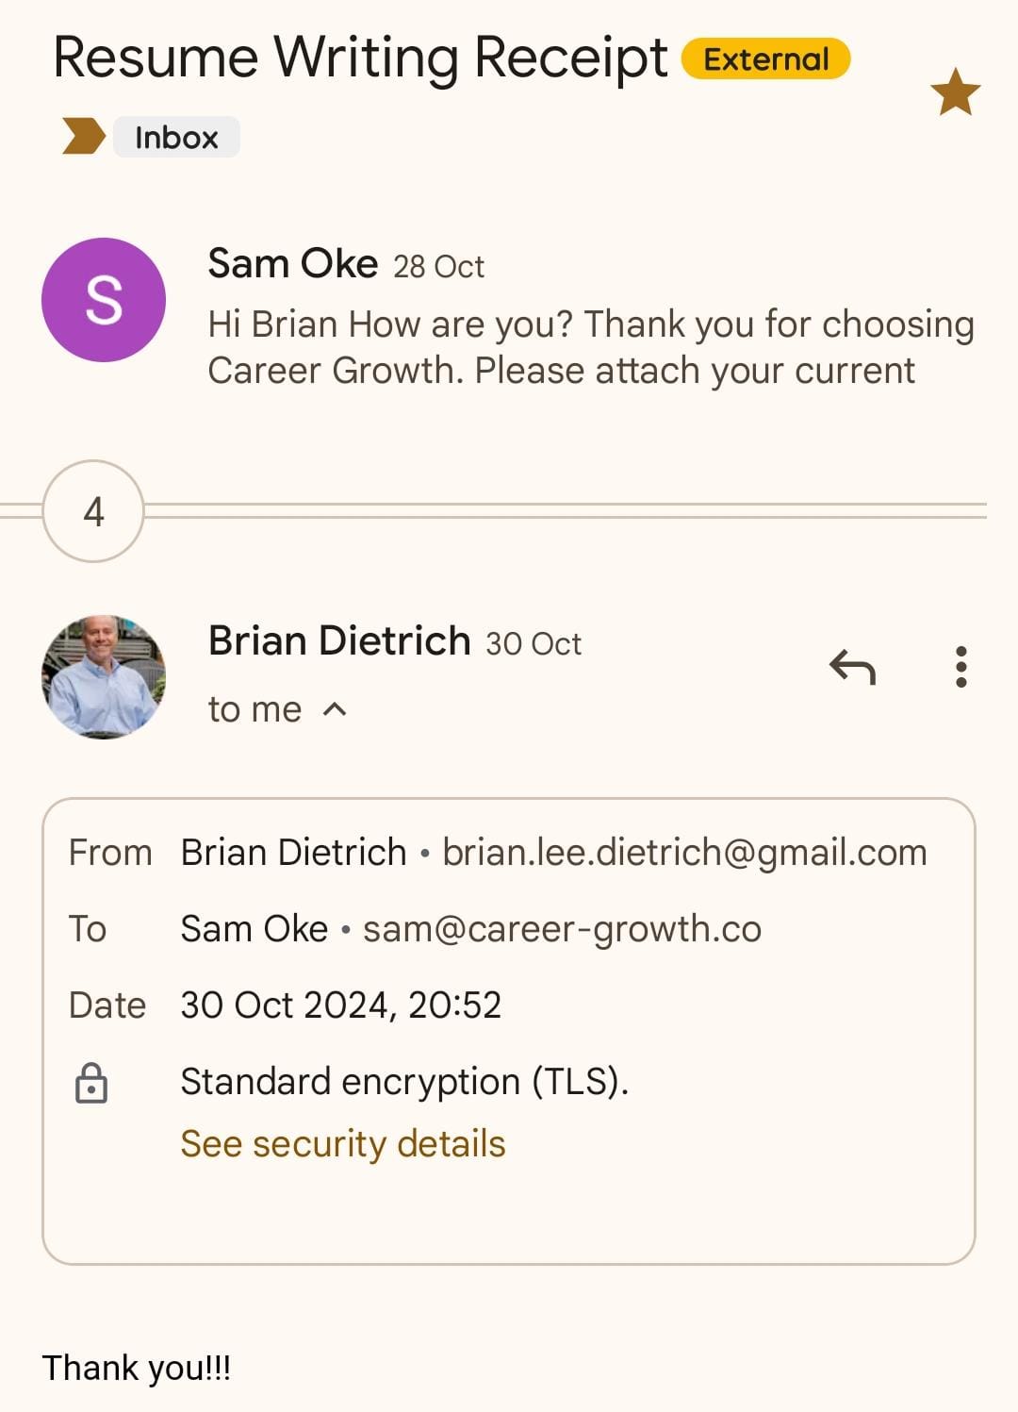Click the yellow External badge
Viewport: 1018px width, 1412px height.
tap(765, 59)
